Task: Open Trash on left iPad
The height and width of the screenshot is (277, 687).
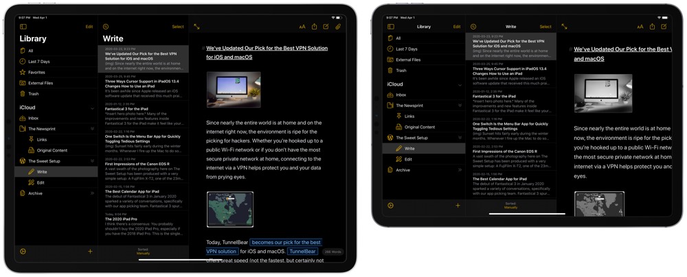Action: click(x=56, y=94)
